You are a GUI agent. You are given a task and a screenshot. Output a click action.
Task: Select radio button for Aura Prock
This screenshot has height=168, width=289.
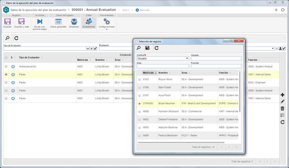139,96
